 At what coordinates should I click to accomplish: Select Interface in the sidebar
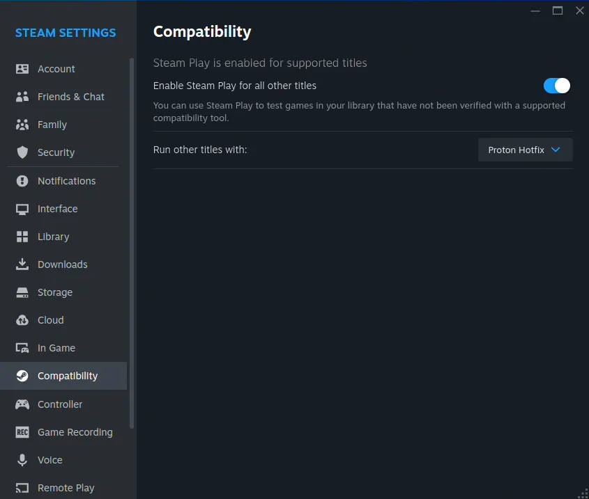[63, 209]
